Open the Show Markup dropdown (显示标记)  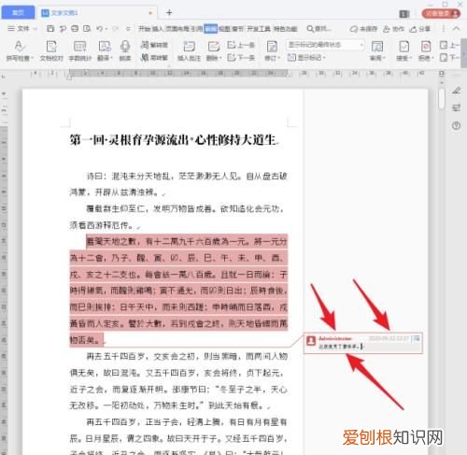pyautogui.click(x=306, y=58)
